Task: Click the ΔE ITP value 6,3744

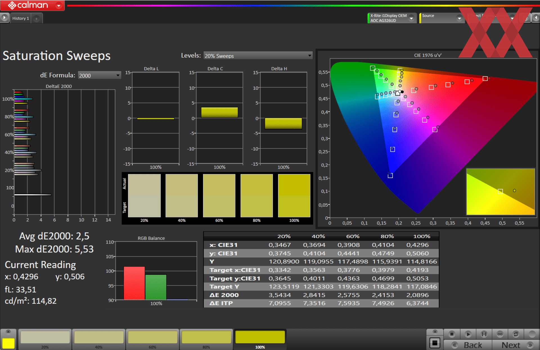Action: coord(417,303)
